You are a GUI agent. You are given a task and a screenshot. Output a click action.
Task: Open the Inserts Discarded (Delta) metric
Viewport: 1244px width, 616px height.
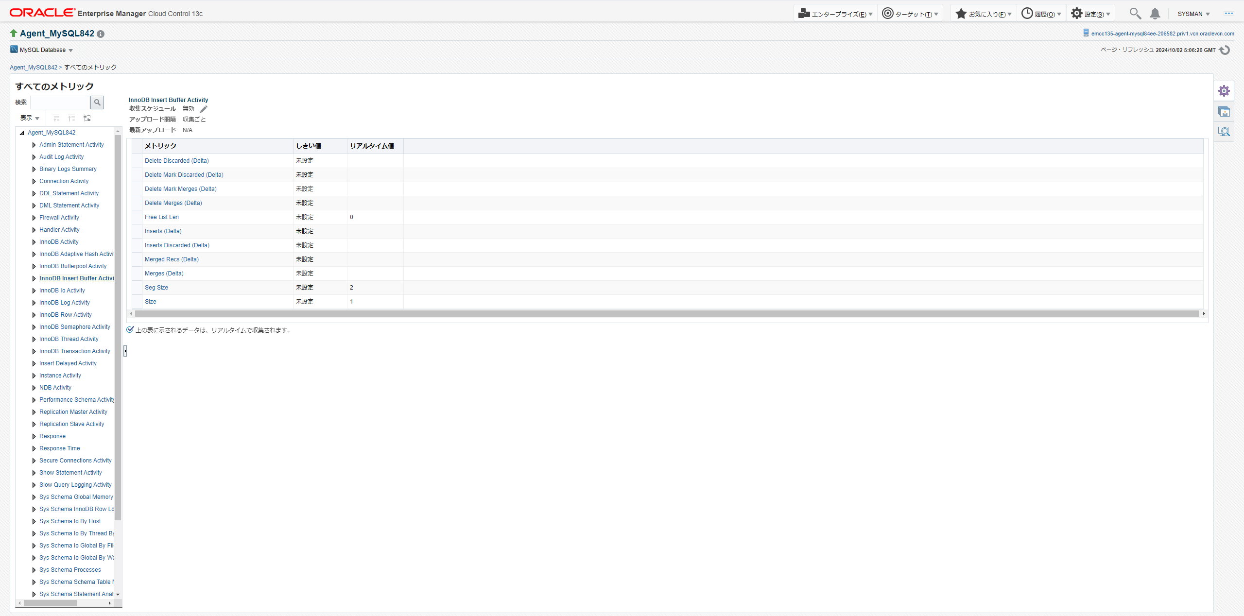(177, 245)
